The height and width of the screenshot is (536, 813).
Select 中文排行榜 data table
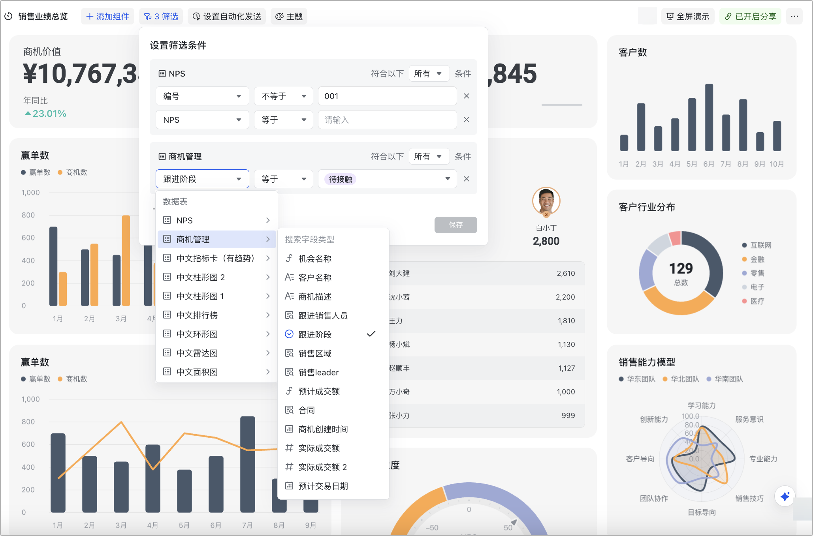coord(216,315)
